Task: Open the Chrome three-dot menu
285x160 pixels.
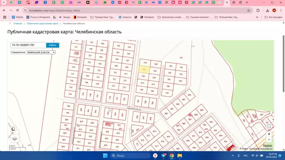Action: click(281, 10)
